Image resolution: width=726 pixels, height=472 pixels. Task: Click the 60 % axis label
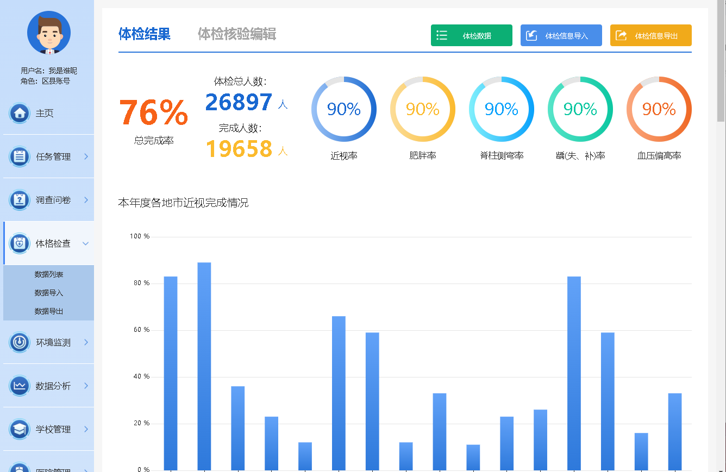pyautogui.click(x=141, y=330)
